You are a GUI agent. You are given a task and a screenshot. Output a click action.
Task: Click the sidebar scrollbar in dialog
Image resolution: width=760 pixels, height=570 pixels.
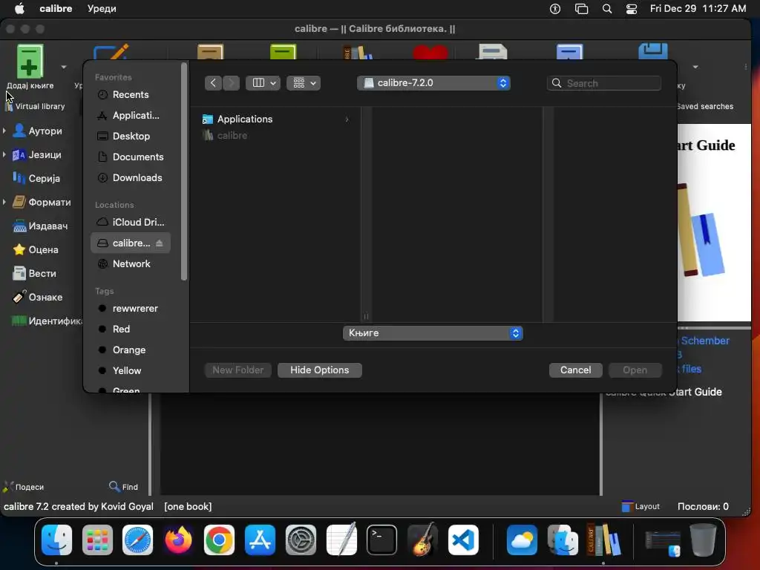(184, 171)
